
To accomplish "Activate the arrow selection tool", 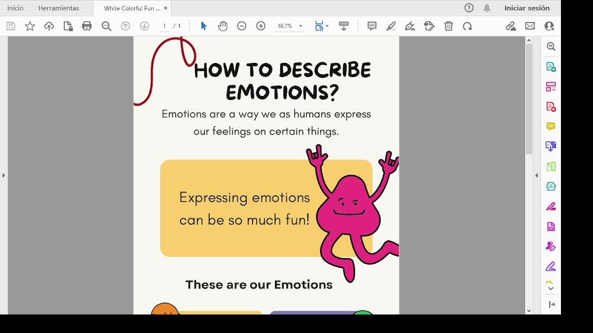I will [x=204, y=26].
